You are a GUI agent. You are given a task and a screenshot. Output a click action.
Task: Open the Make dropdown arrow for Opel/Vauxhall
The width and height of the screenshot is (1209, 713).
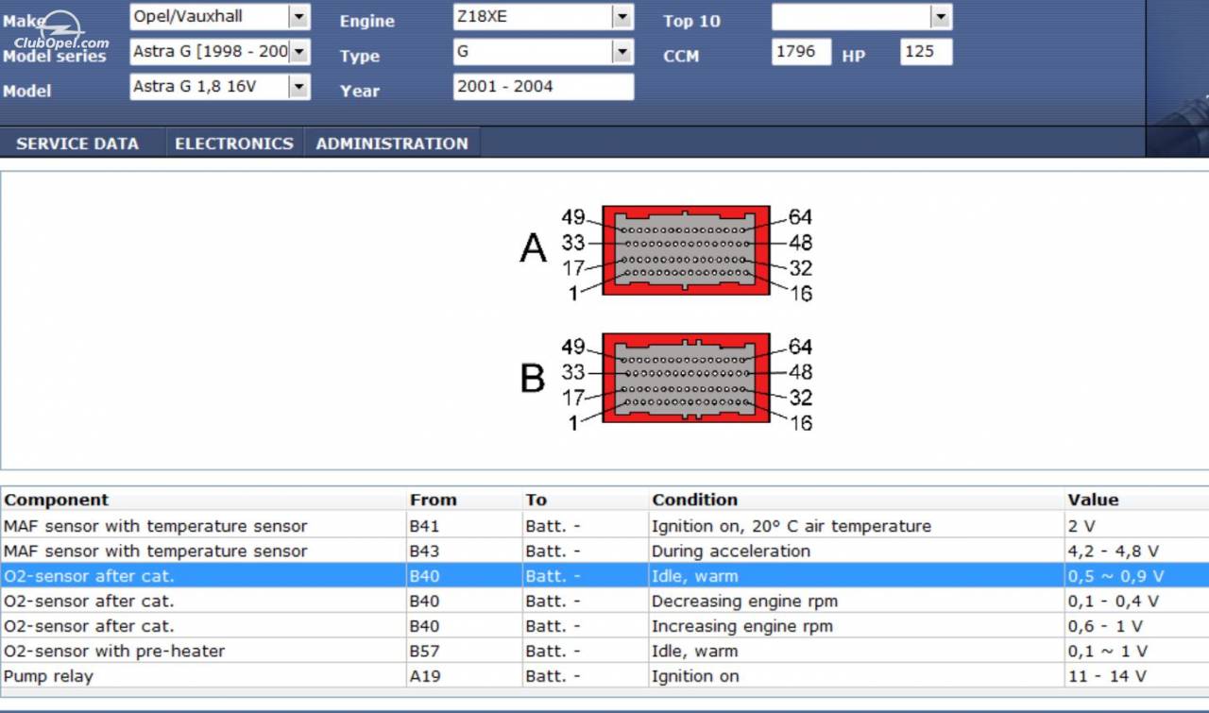pyautogui.click(x=298, y=17)
